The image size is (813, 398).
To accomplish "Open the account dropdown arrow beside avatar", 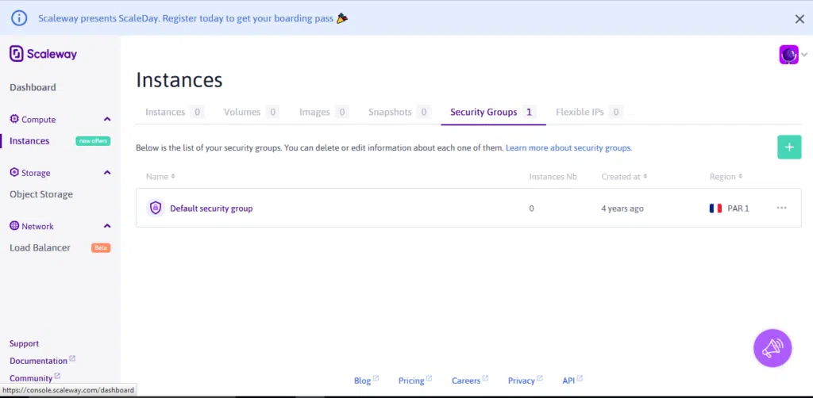I will [803, 55].
